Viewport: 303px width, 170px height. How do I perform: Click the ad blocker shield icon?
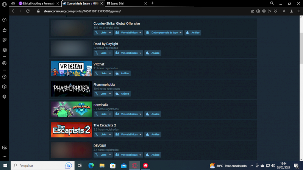(x=264, y=11)
